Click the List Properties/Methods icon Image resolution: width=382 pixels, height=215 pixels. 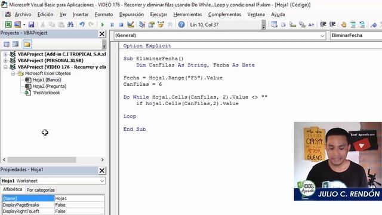pos(274,24)
